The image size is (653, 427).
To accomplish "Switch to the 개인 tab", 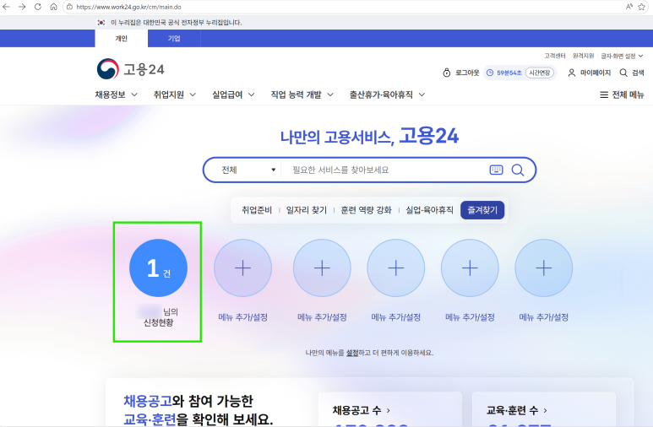I will tap(121, 38).
